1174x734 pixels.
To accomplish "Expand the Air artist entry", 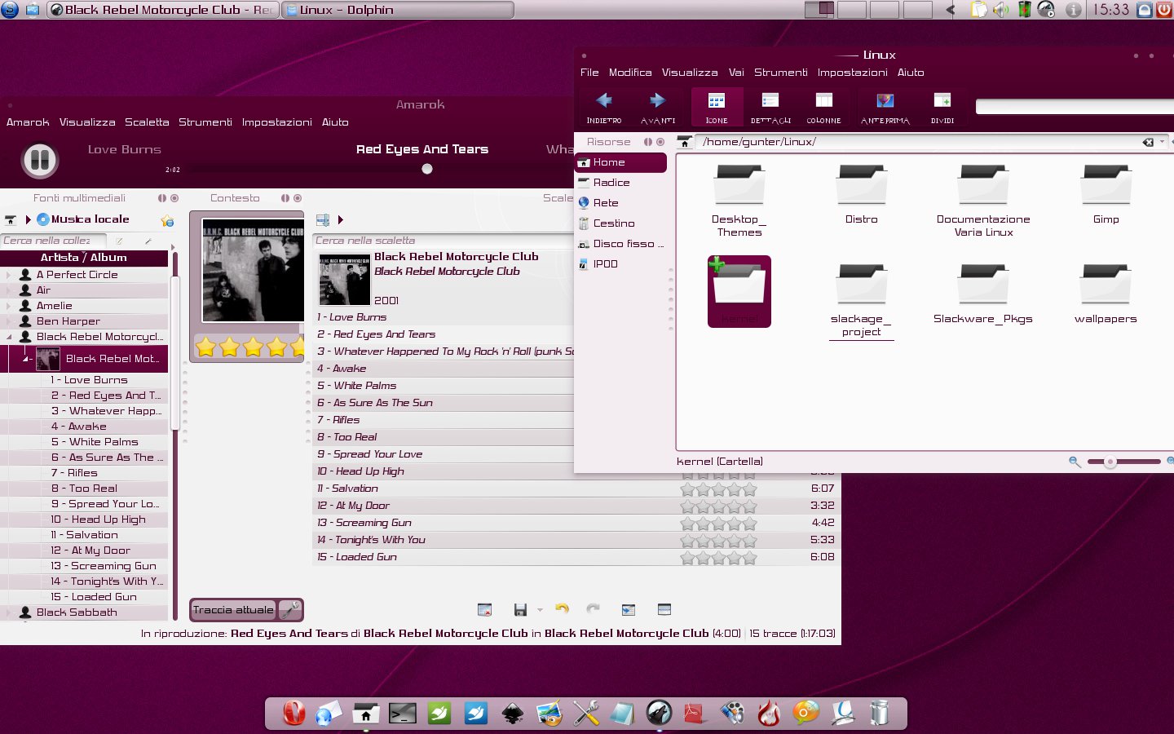I will click(x=10, y=290).
